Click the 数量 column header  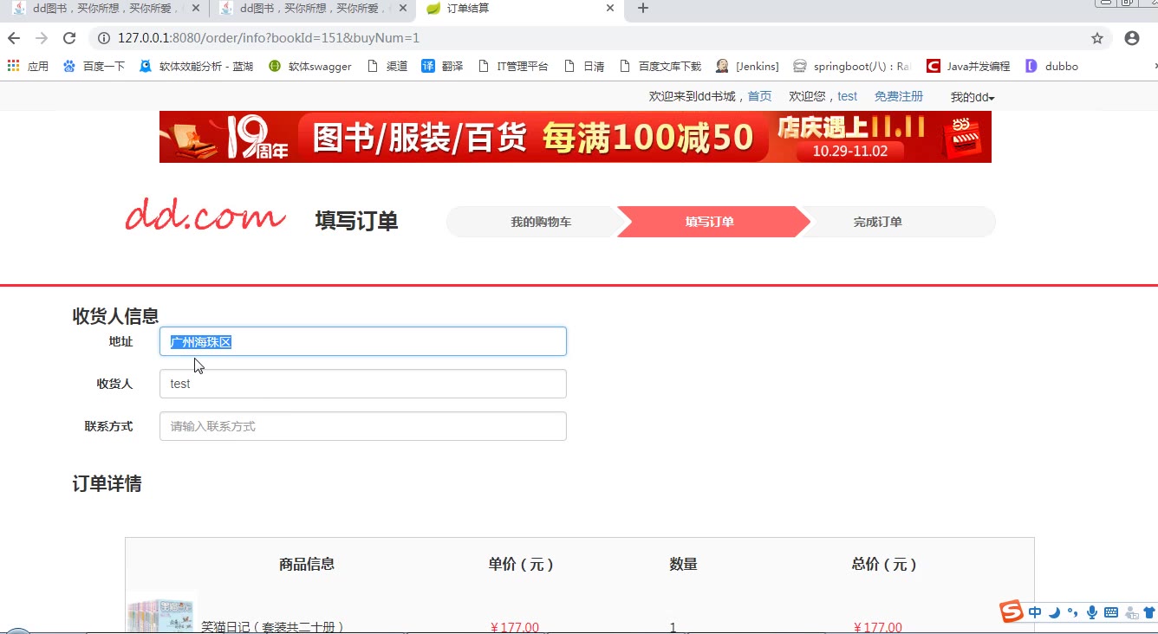pos(683,565)
